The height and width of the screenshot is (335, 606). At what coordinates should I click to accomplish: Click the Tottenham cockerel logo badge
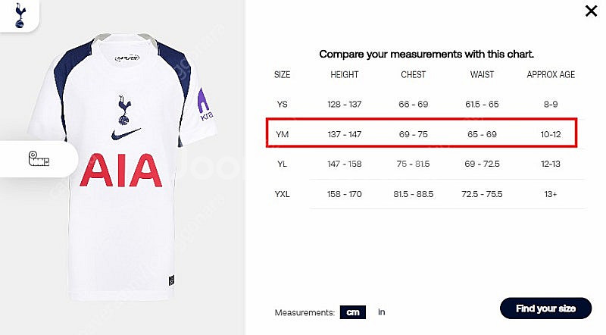20,15
